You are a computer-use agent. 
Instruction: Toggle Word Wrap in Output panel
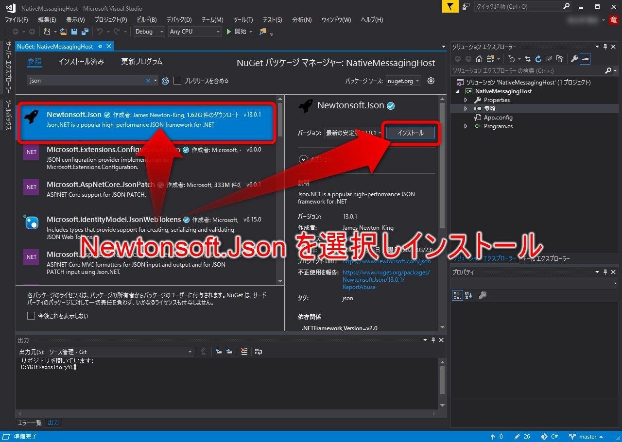(259, 352)
